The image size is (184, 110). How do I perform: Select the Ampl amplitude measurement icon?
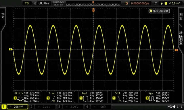[x=86, y=99]
